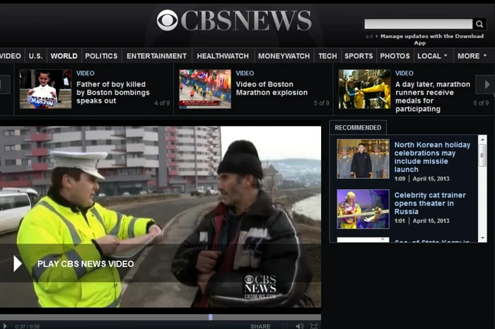Screen dimensions: 495x329
Task: Click the Recommended list scrollbar thumb
Action: [482, 156]
